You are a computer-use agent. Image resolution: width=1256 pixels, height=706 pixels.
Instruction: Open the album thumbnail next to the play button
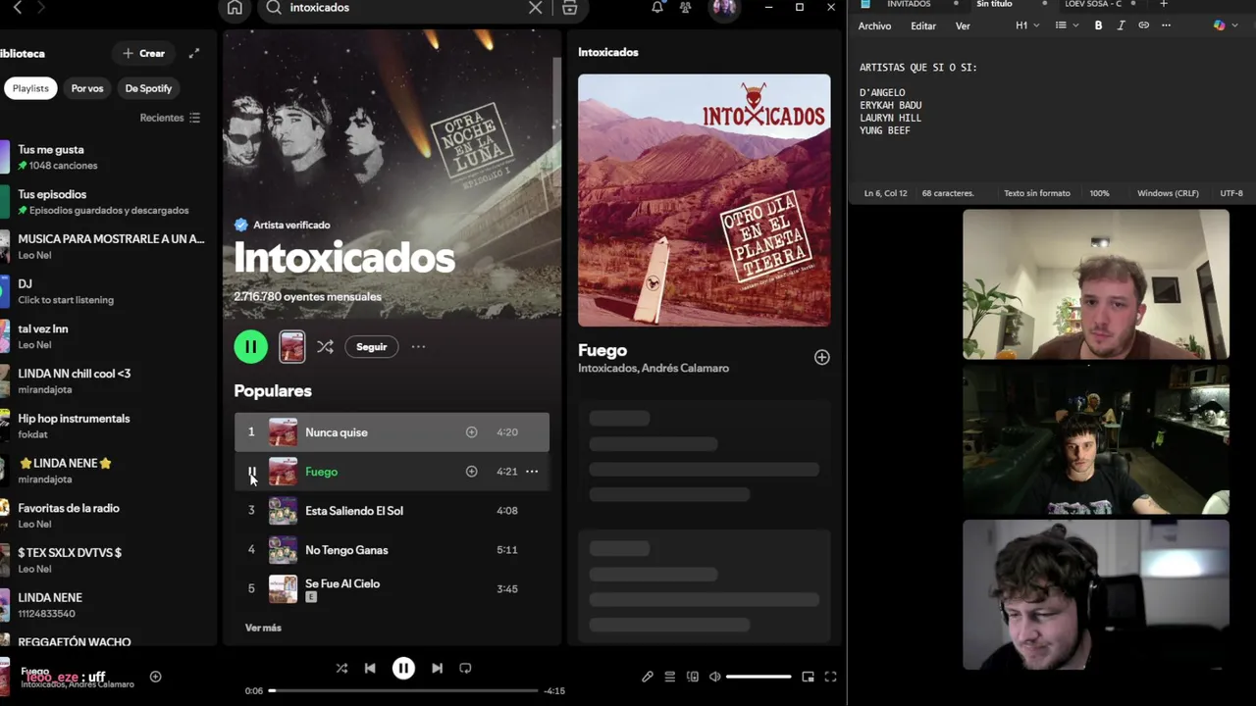pos(291,347)
